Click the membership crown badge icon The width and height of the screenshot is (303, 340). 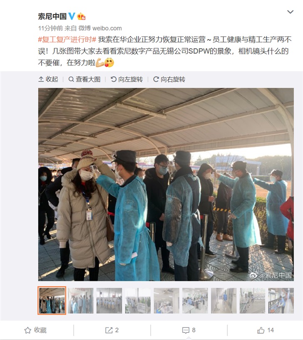(x=81, y=16)
